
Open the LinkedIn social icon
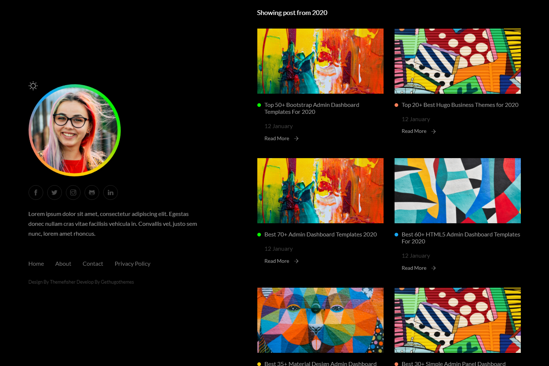(111, 193)
